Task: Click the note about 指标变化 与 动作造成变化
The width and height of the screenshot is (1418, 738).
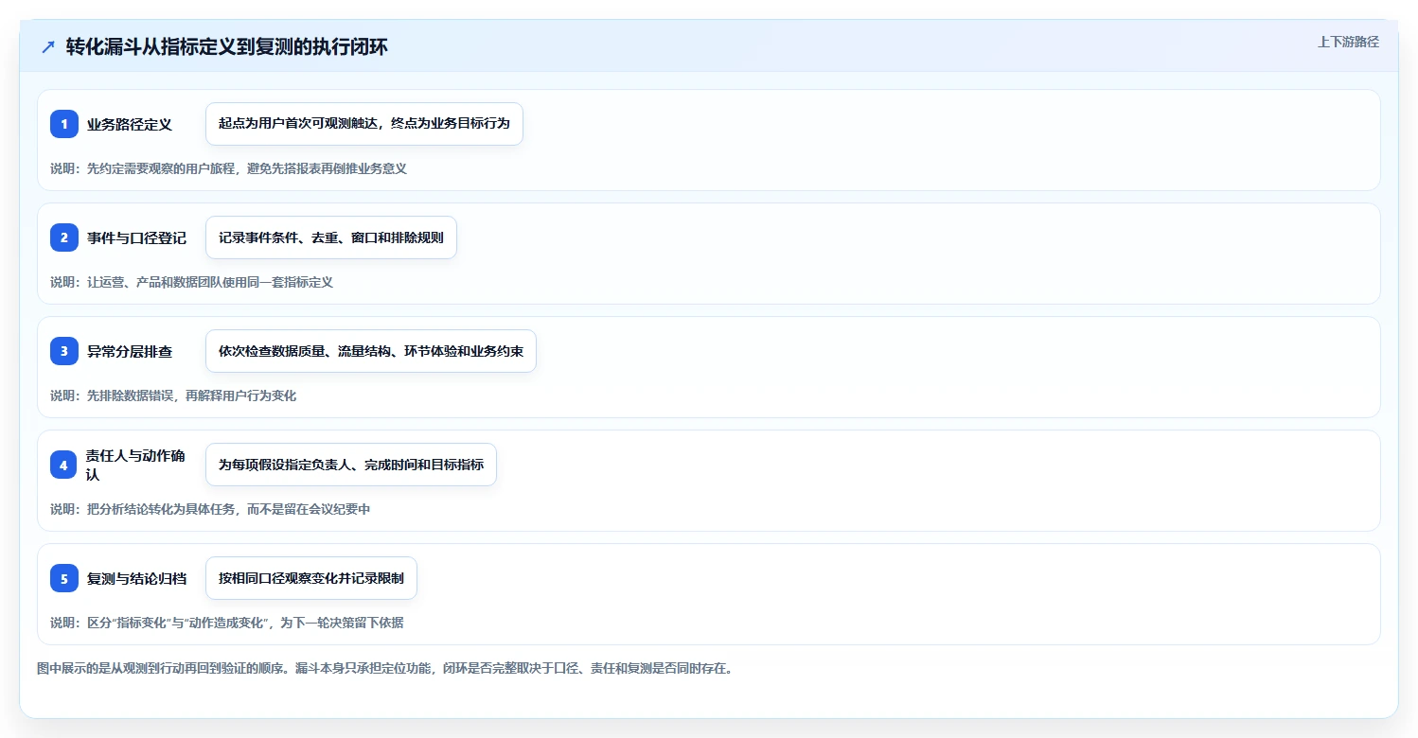Action: coord(227,623)
